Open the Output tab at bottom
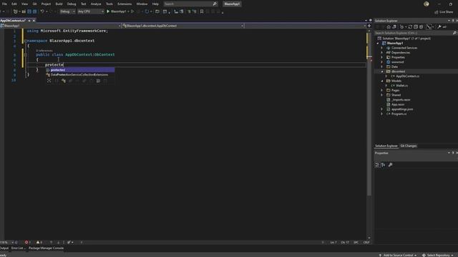The image size is (458, 257). click(4, 248)
